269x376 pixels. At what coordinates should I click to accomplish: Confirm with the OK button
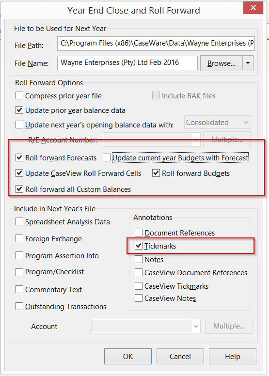tap(128, 356)
